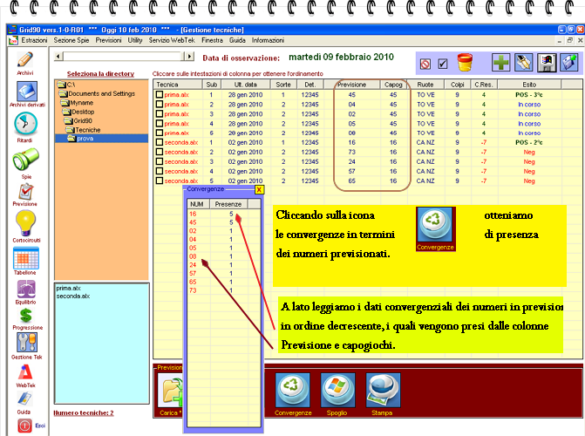Click the red trash bucket icon
The width and height of the screenshot is (585, 436).
pos(465,62)
